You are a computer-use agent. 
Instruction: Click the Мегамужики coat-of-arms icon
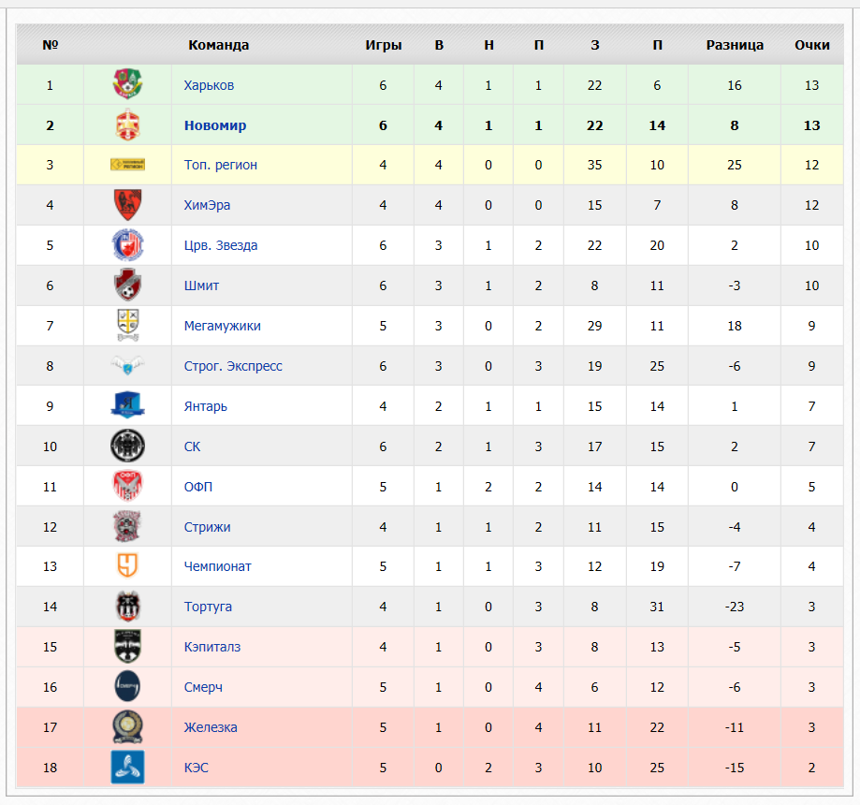(127, 325)
